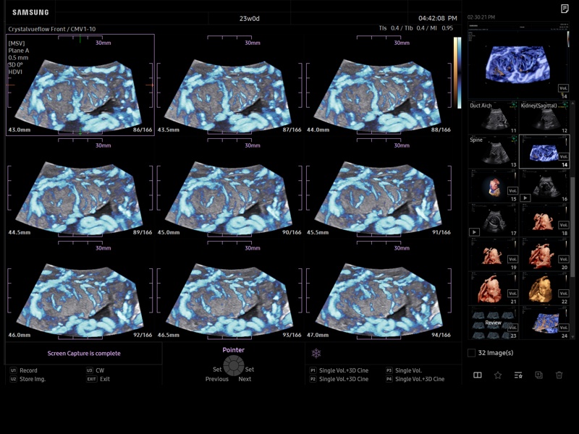579x434 pixels.
Task: Click the star favorite icon
Action: (498, 375)
